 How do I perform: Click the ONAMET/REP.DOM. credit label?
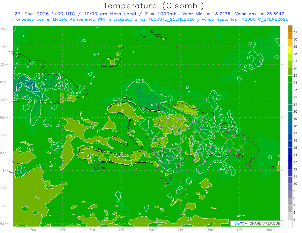coord(266,223)
